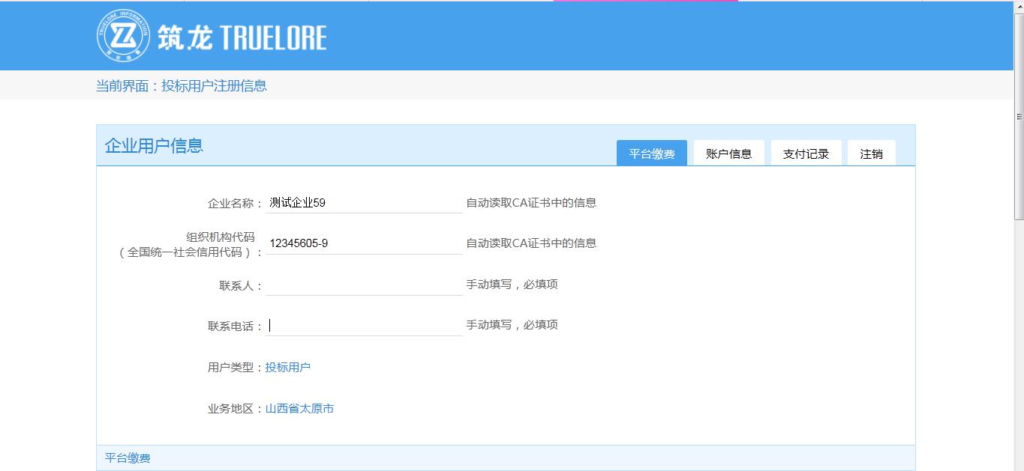This screenshot has width=1024, height=471.
Task: Click the 山西省太原市 business region value
Action: pos(299,409)
